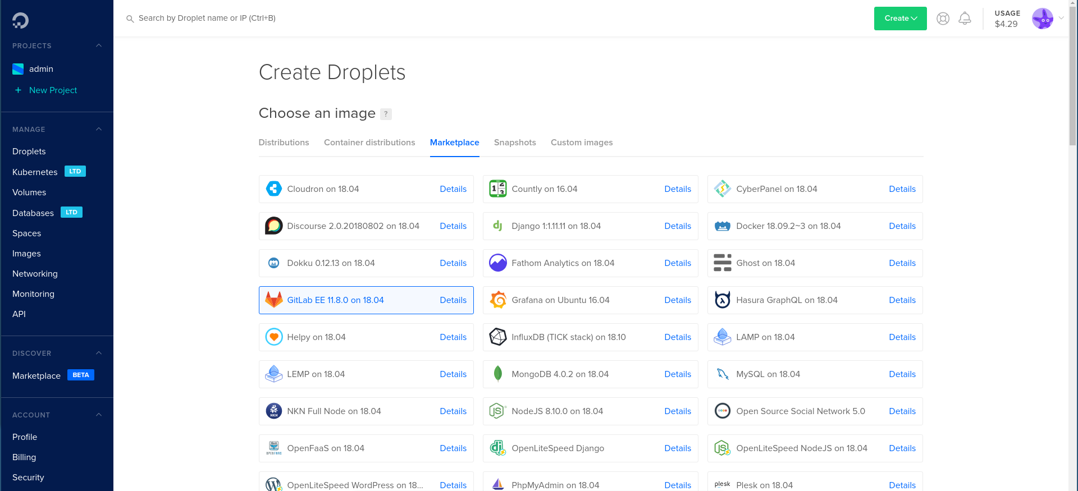Screen dimensions: 1078x491
Task: Open Kubernetes in the sidebar
Action: (x=35, y=172)
